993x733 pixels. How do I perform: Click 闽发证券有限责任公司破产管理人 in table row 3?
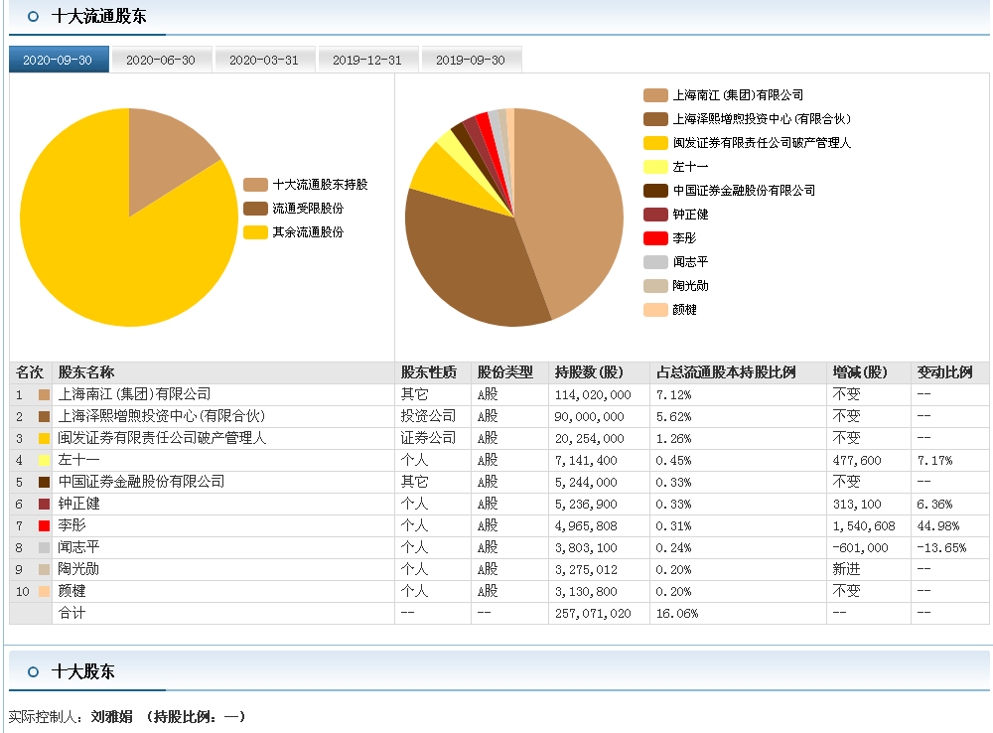point(162,438)
